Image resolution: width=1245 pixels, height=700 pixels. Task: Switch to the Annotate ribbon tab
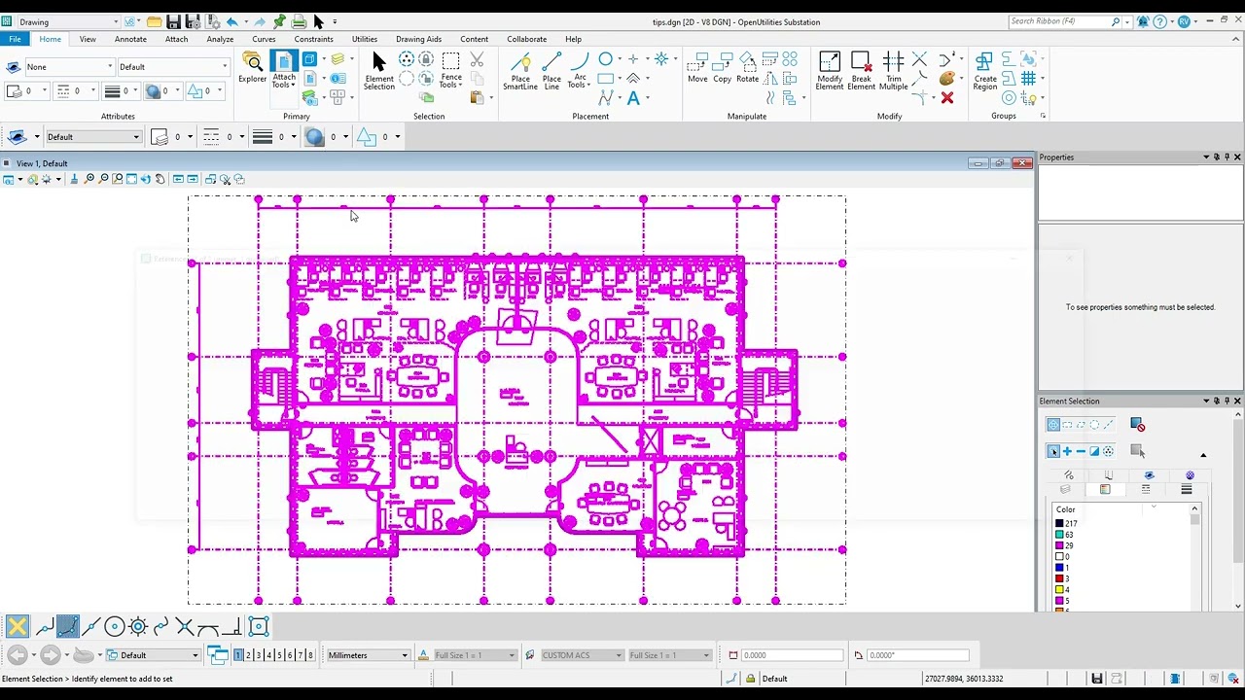click(x=130, y=39)
